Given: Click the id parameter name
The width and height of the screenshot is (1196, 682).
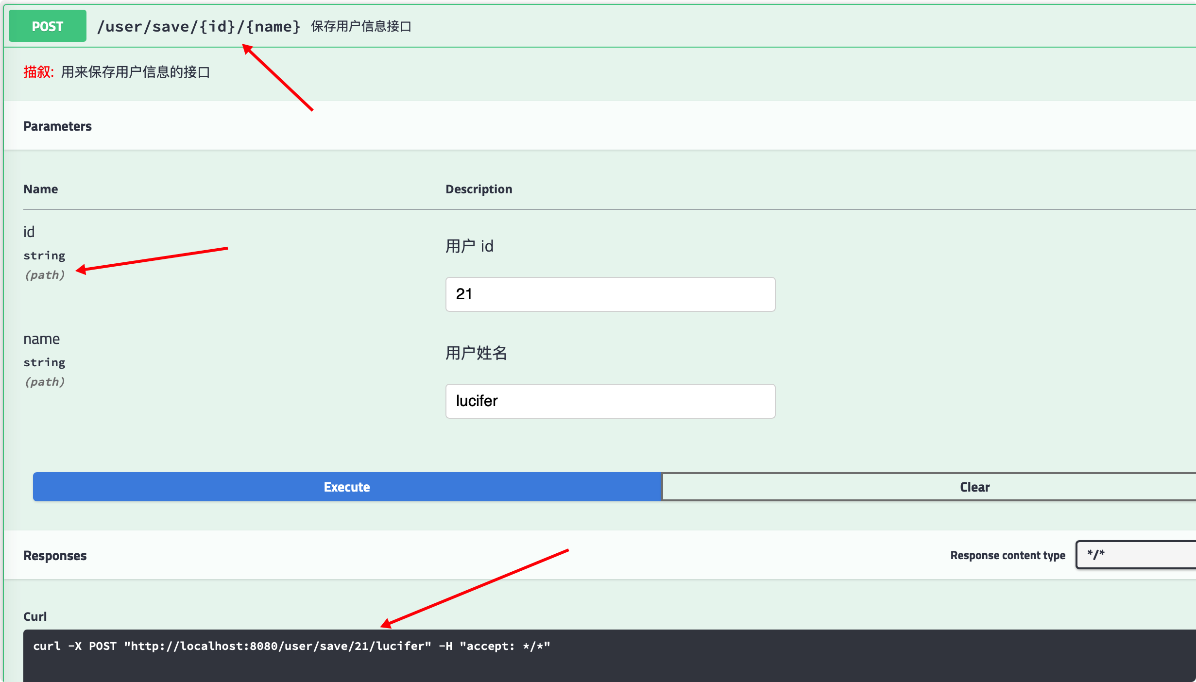Looking at the screenshot, I should (x=29, y=232).
